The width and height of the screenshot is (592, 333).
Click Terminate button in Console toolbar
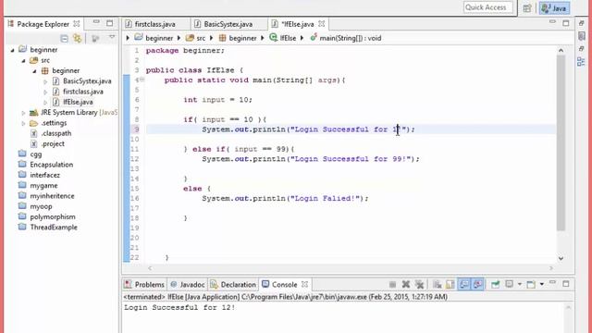[x=392, y=284]
